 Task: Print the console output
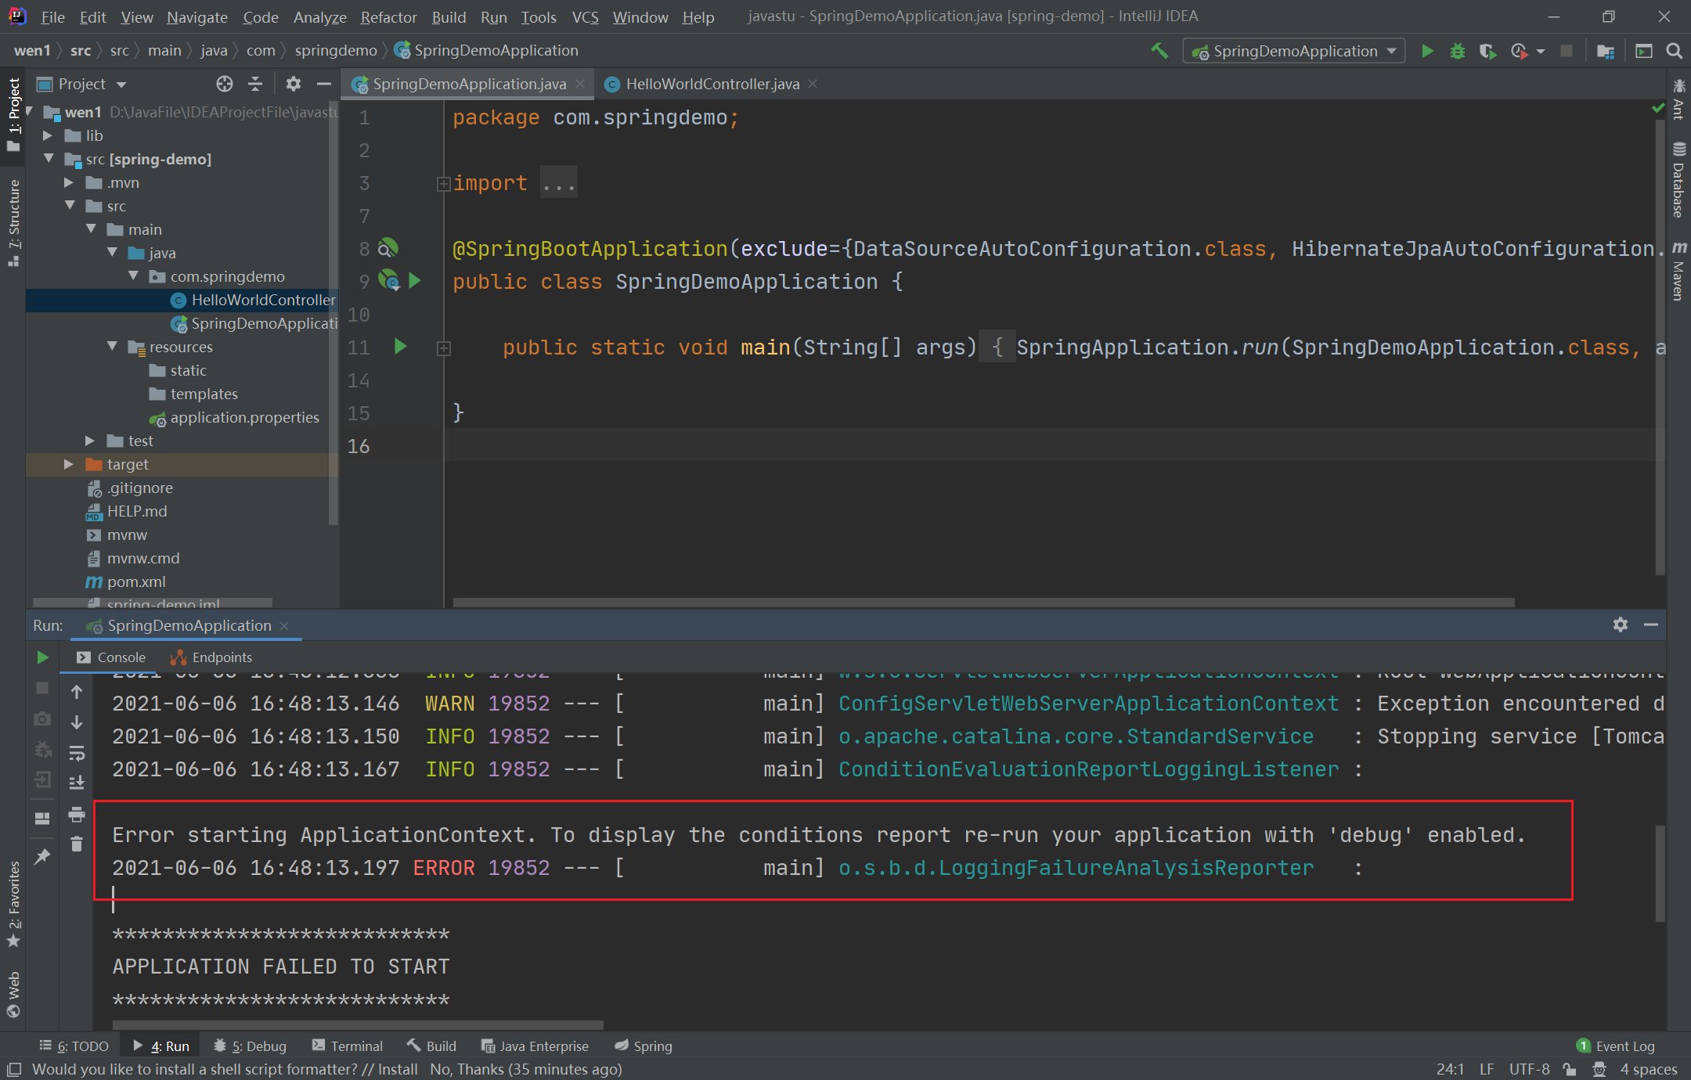click(77, 815)
